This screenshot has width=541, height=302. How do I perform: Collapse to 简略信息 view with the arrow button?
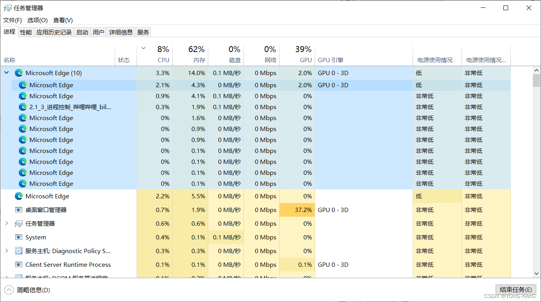pyautogui.click(x=9, y=290)
